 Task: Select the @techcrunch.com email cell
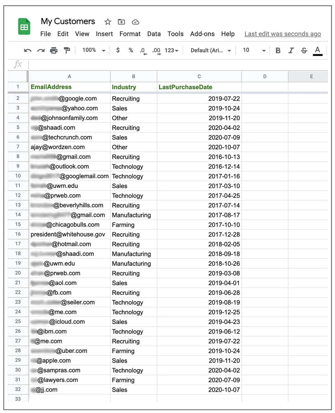pyautogui.click(x=70, y=137)
